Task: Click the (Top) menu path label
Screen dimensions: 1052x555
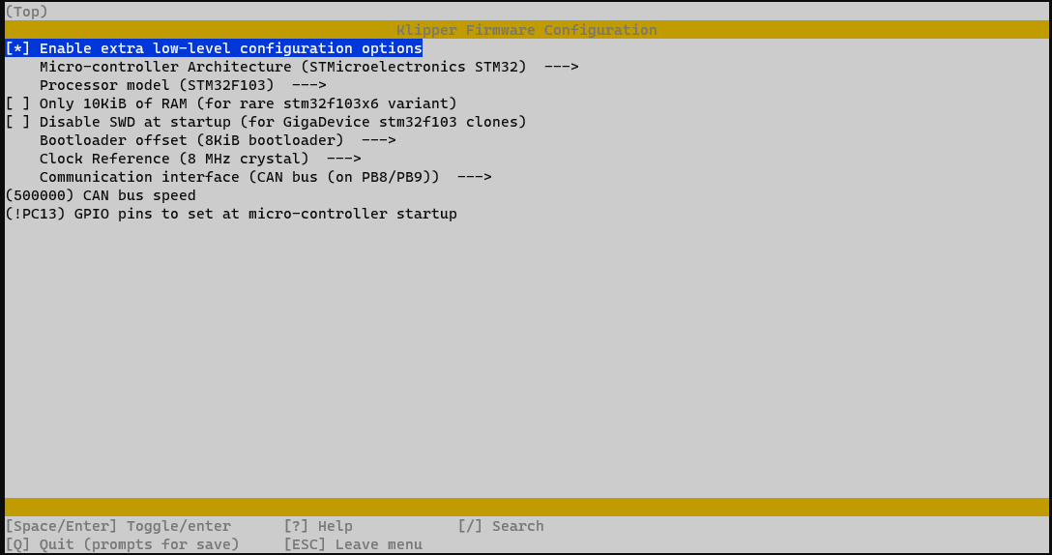Action: pos(26,12)
